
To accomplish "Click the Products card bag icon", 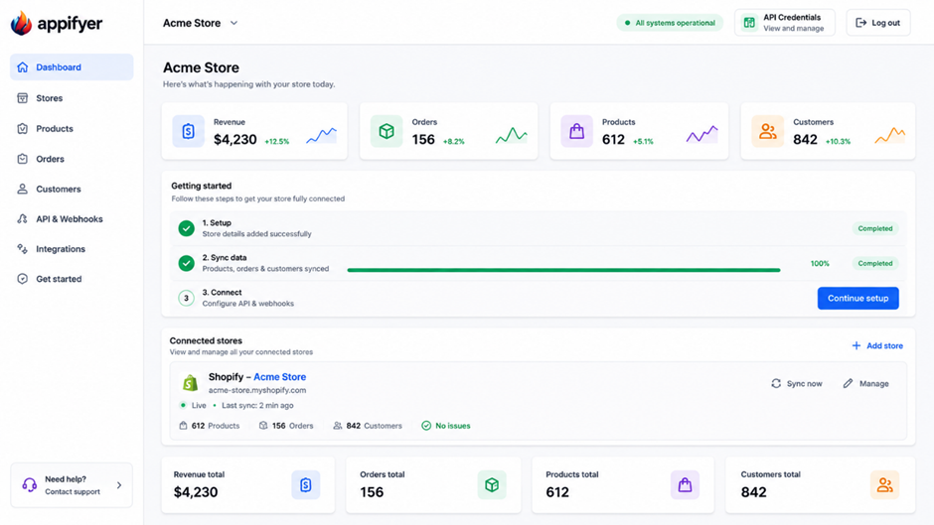I will pyautogui.click(x=576, y=131).
